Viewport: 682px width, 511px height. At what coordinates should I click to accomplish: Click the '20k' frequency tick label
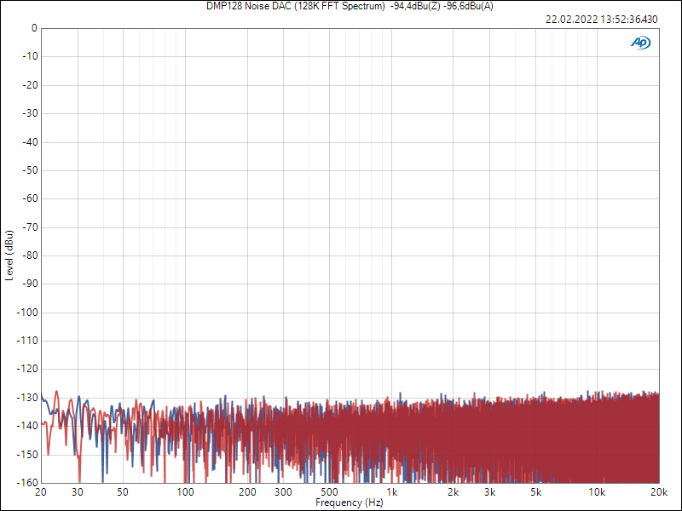point(659,492)
